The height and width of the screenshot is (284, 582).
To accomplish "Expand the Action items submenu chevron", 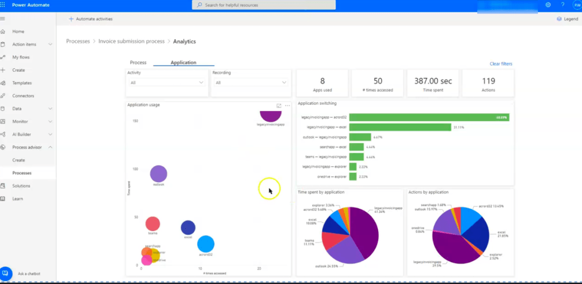I will tap(50, 45).
